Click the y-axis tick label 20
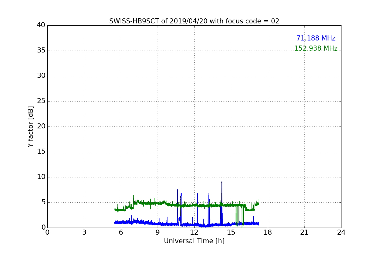Screen dimensions: 379x253 pyautogui.click(x=41, y=126)
